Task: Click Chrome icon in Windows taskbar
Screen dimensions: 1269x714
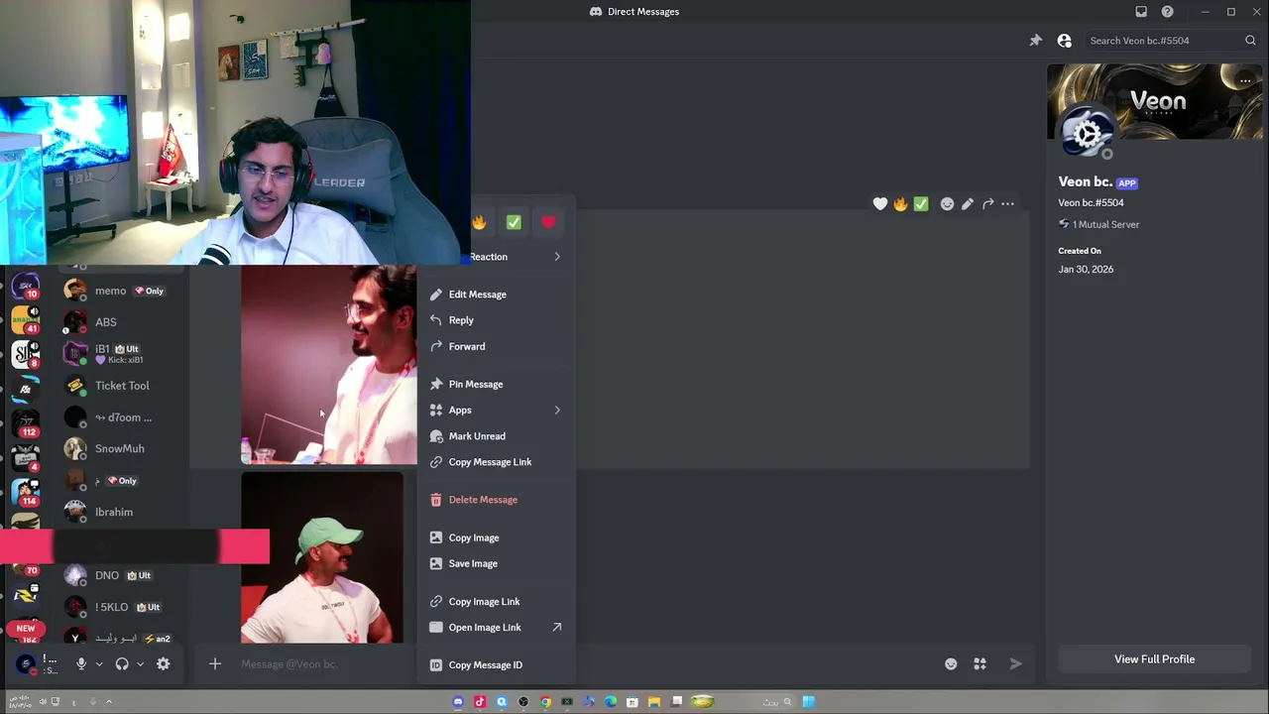Action: point(545,702)
